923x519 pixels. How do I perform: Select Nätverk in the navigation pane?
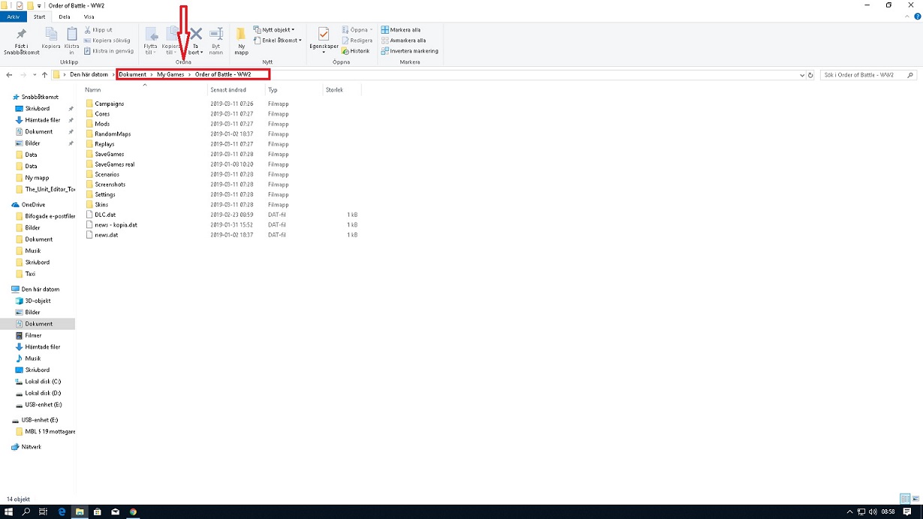(32, 447)
